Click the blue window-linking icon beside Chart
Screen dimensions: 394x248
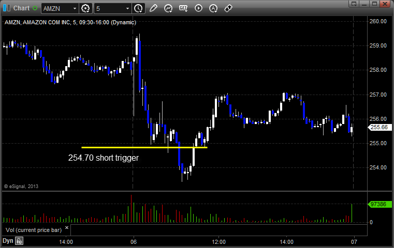[x=7, y=8]
